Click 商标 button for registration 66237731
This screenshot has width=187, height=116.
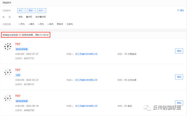tap(179, 51)
